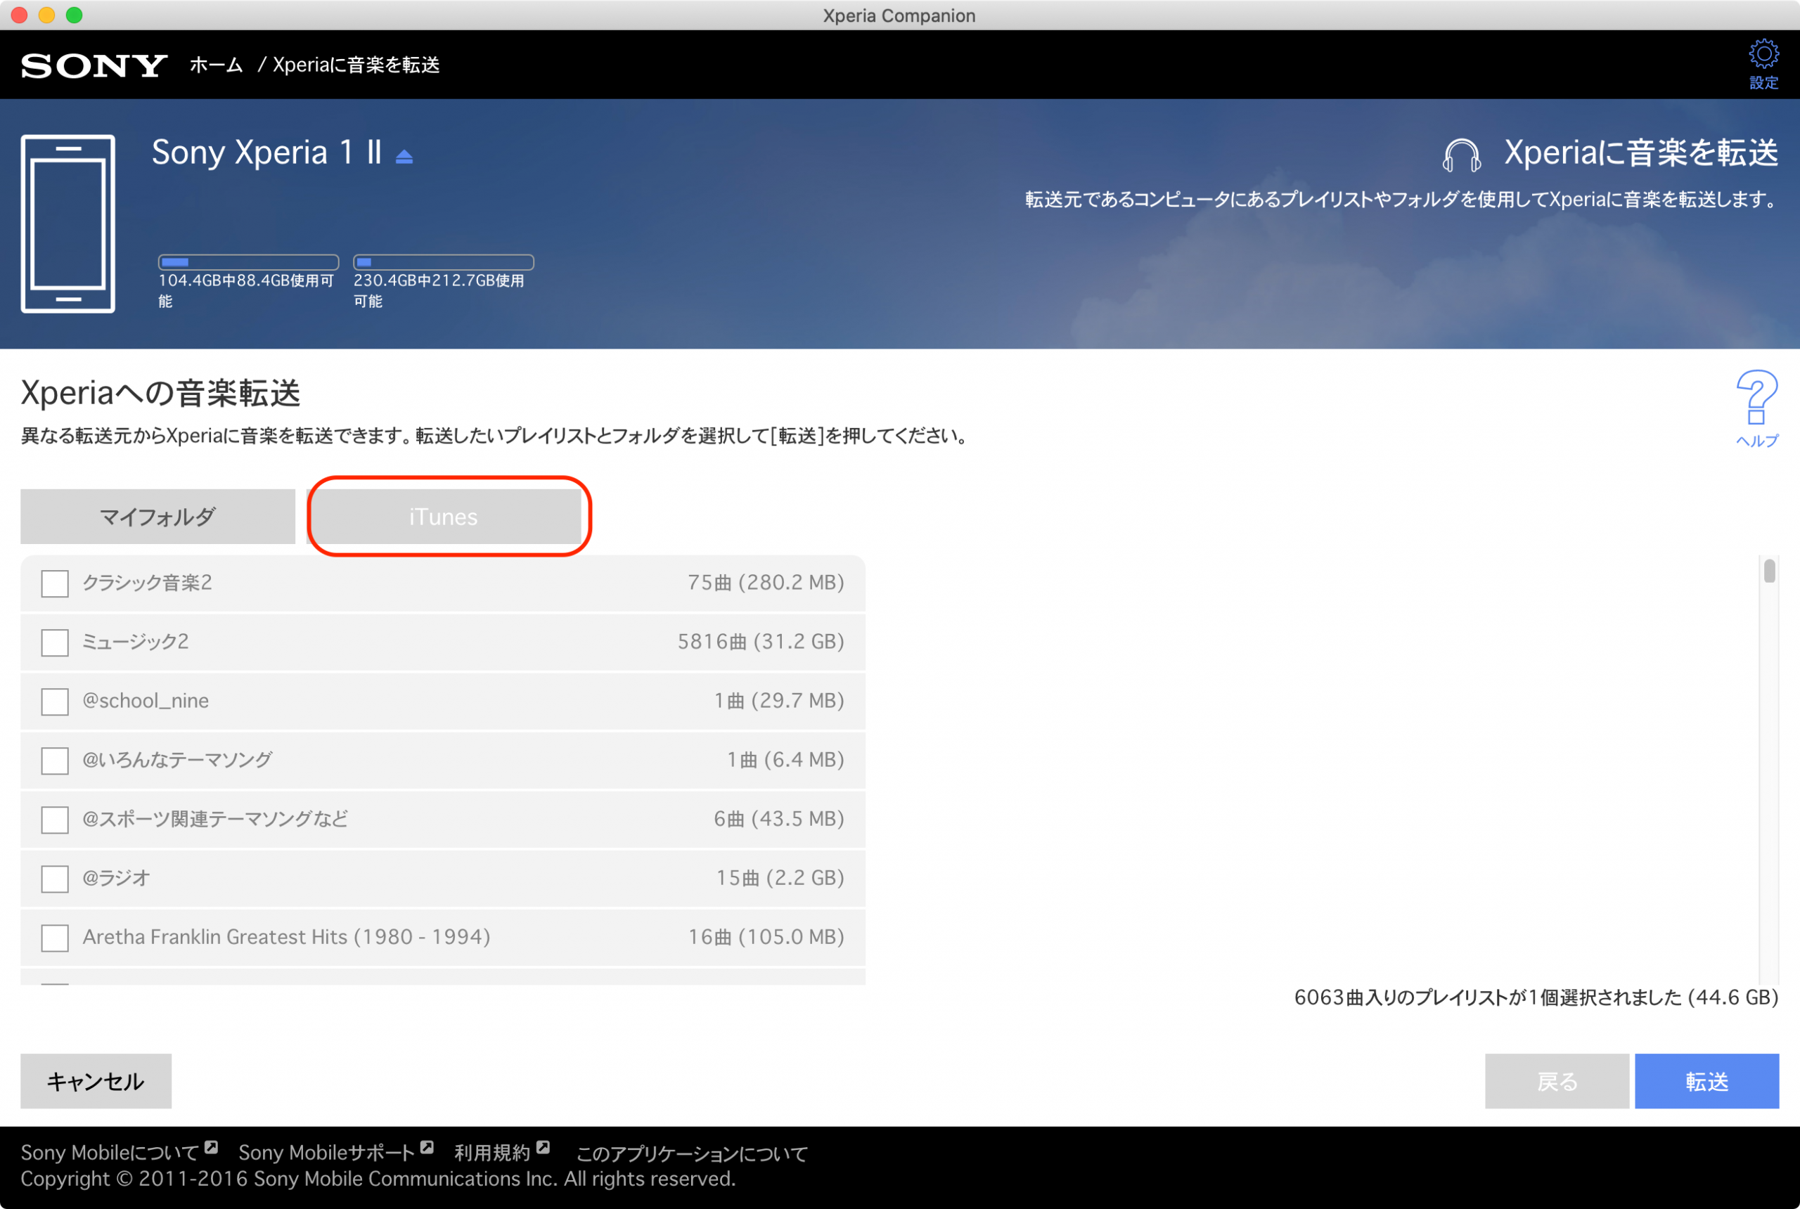Click external link icon beside Sony Mobileサポート
1800x1209 pixels.
(427, 1147)
